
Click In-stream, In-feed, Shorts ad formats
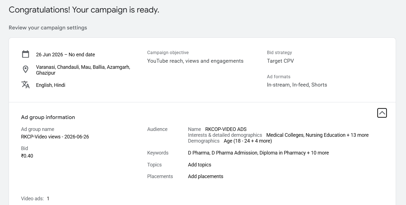[x=297, y=85]
